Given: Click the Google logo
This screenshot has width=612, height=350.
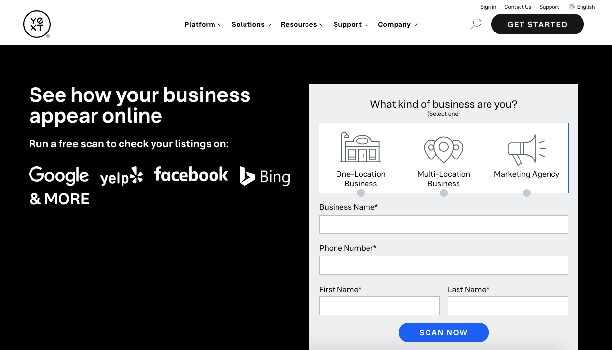Looking at the screenshot, I should click(59, 176).
